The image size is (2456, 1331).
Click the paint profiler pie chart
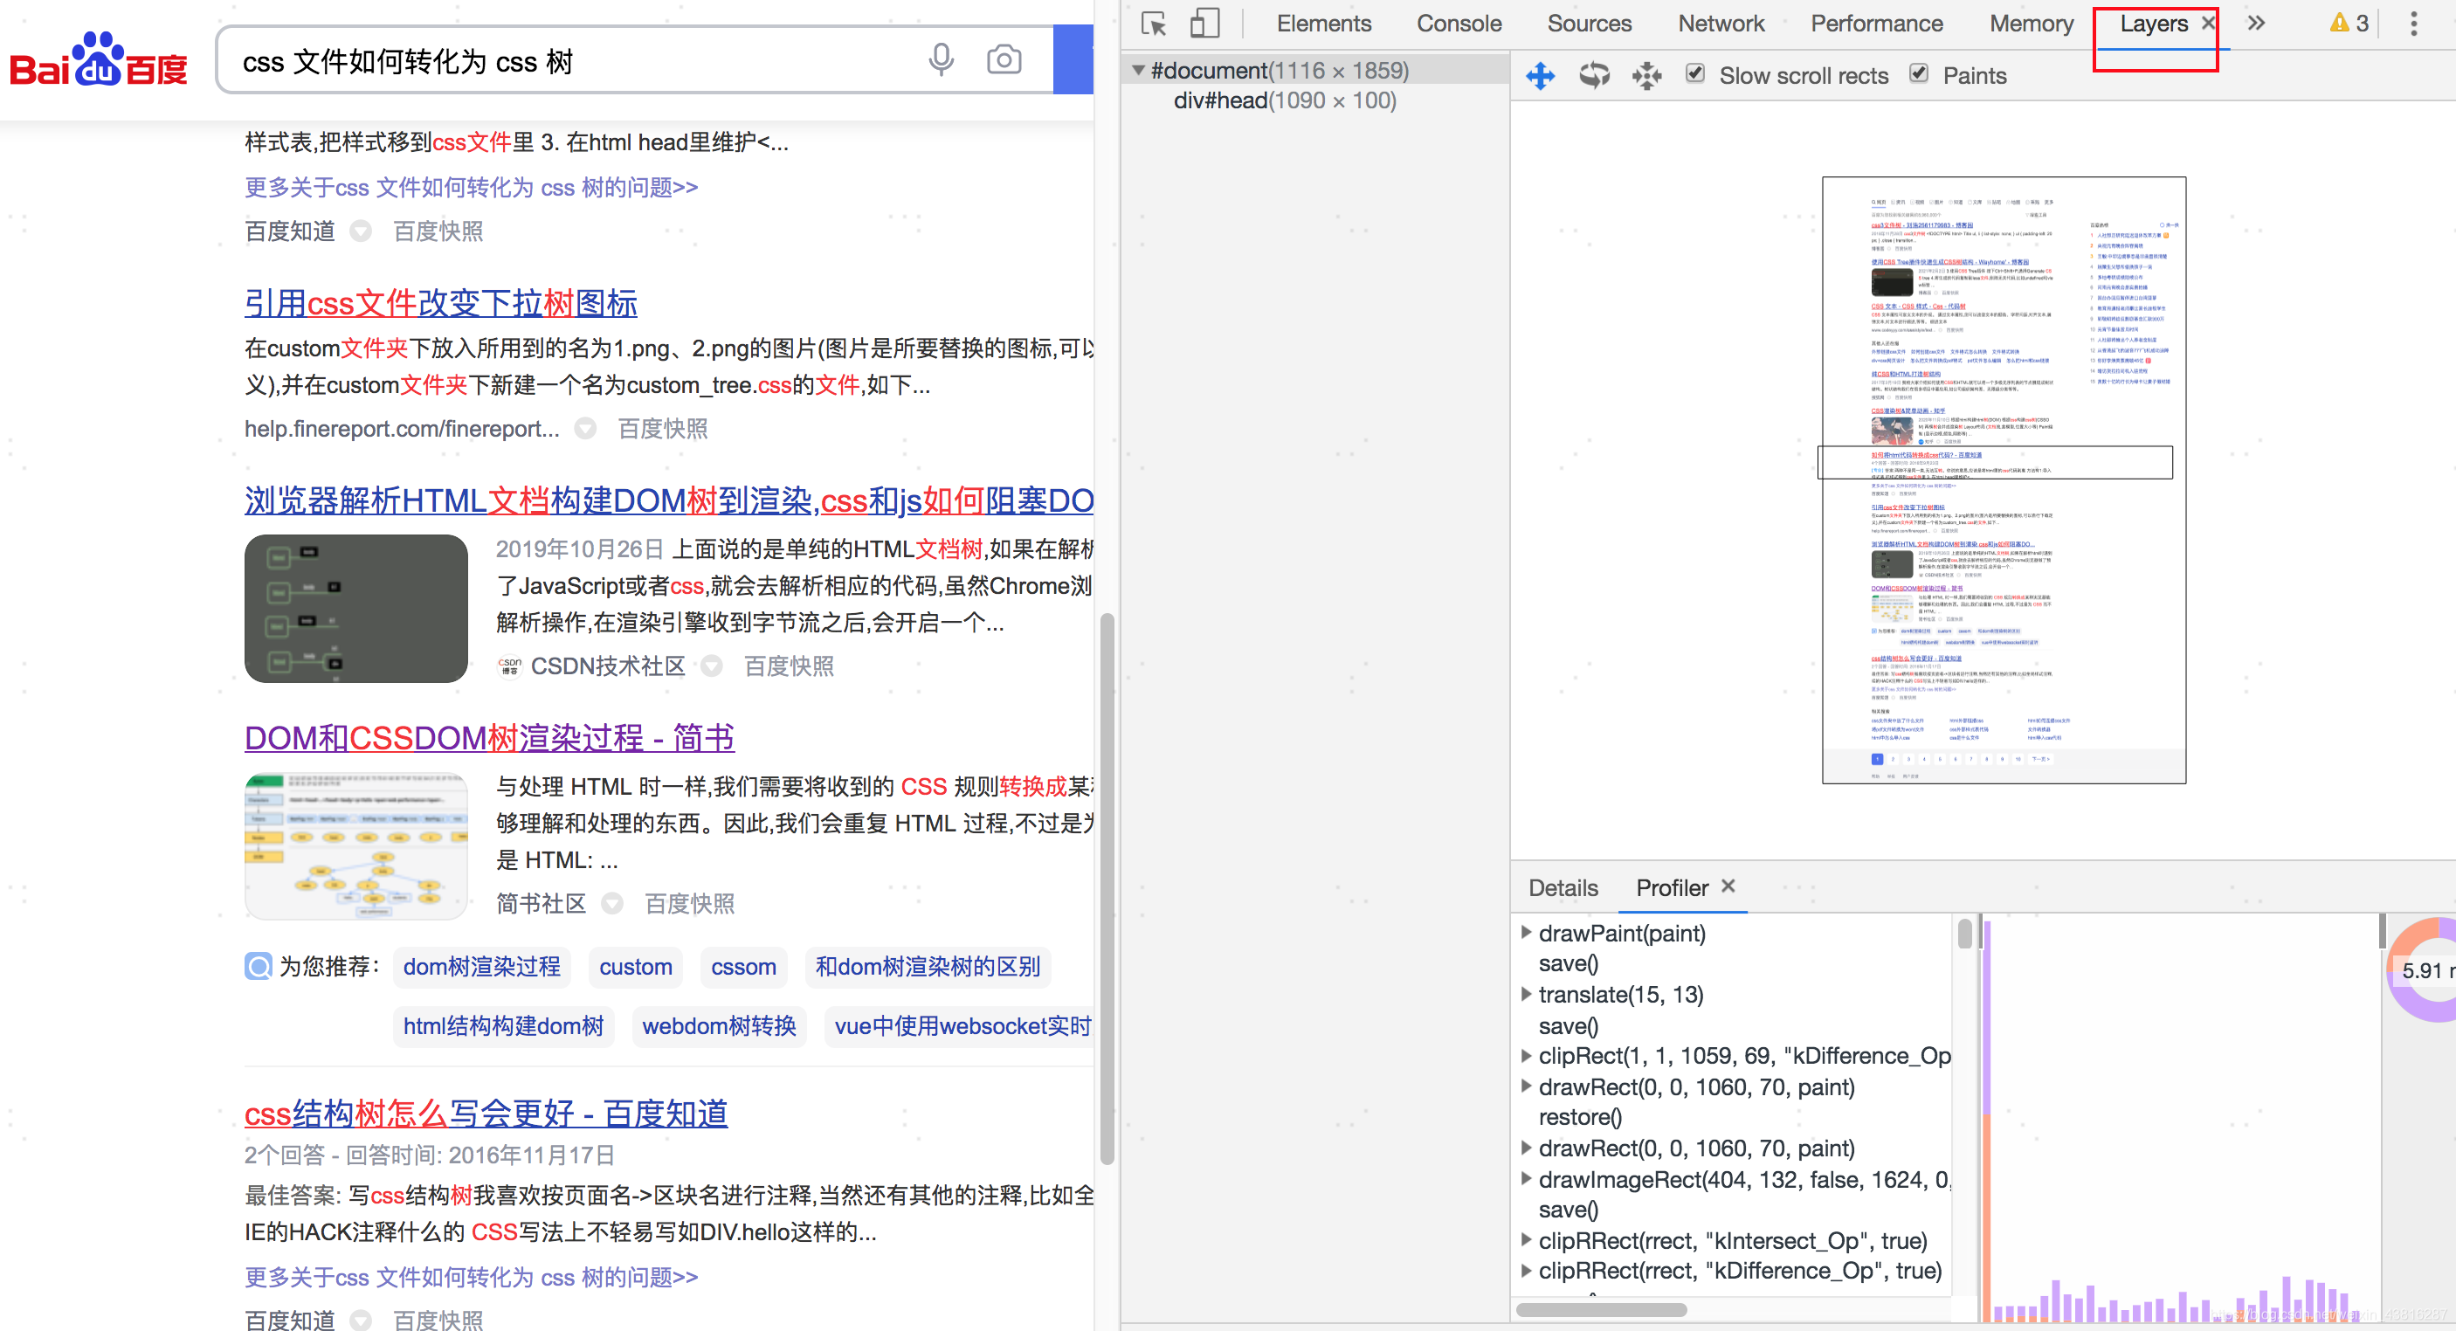[x=2422, y=969]
